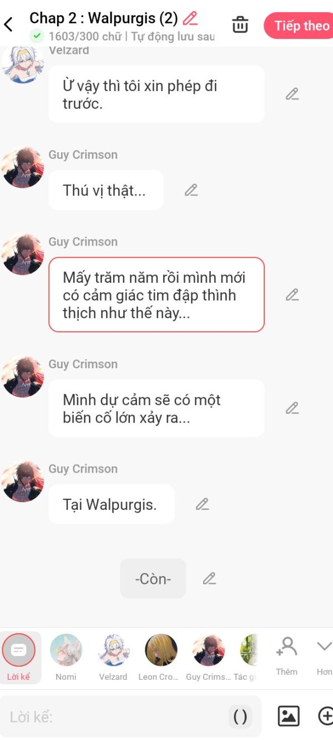The image size is (333, 741).
Task: Choose Nomi as speaking character
Action: (66, 658)
